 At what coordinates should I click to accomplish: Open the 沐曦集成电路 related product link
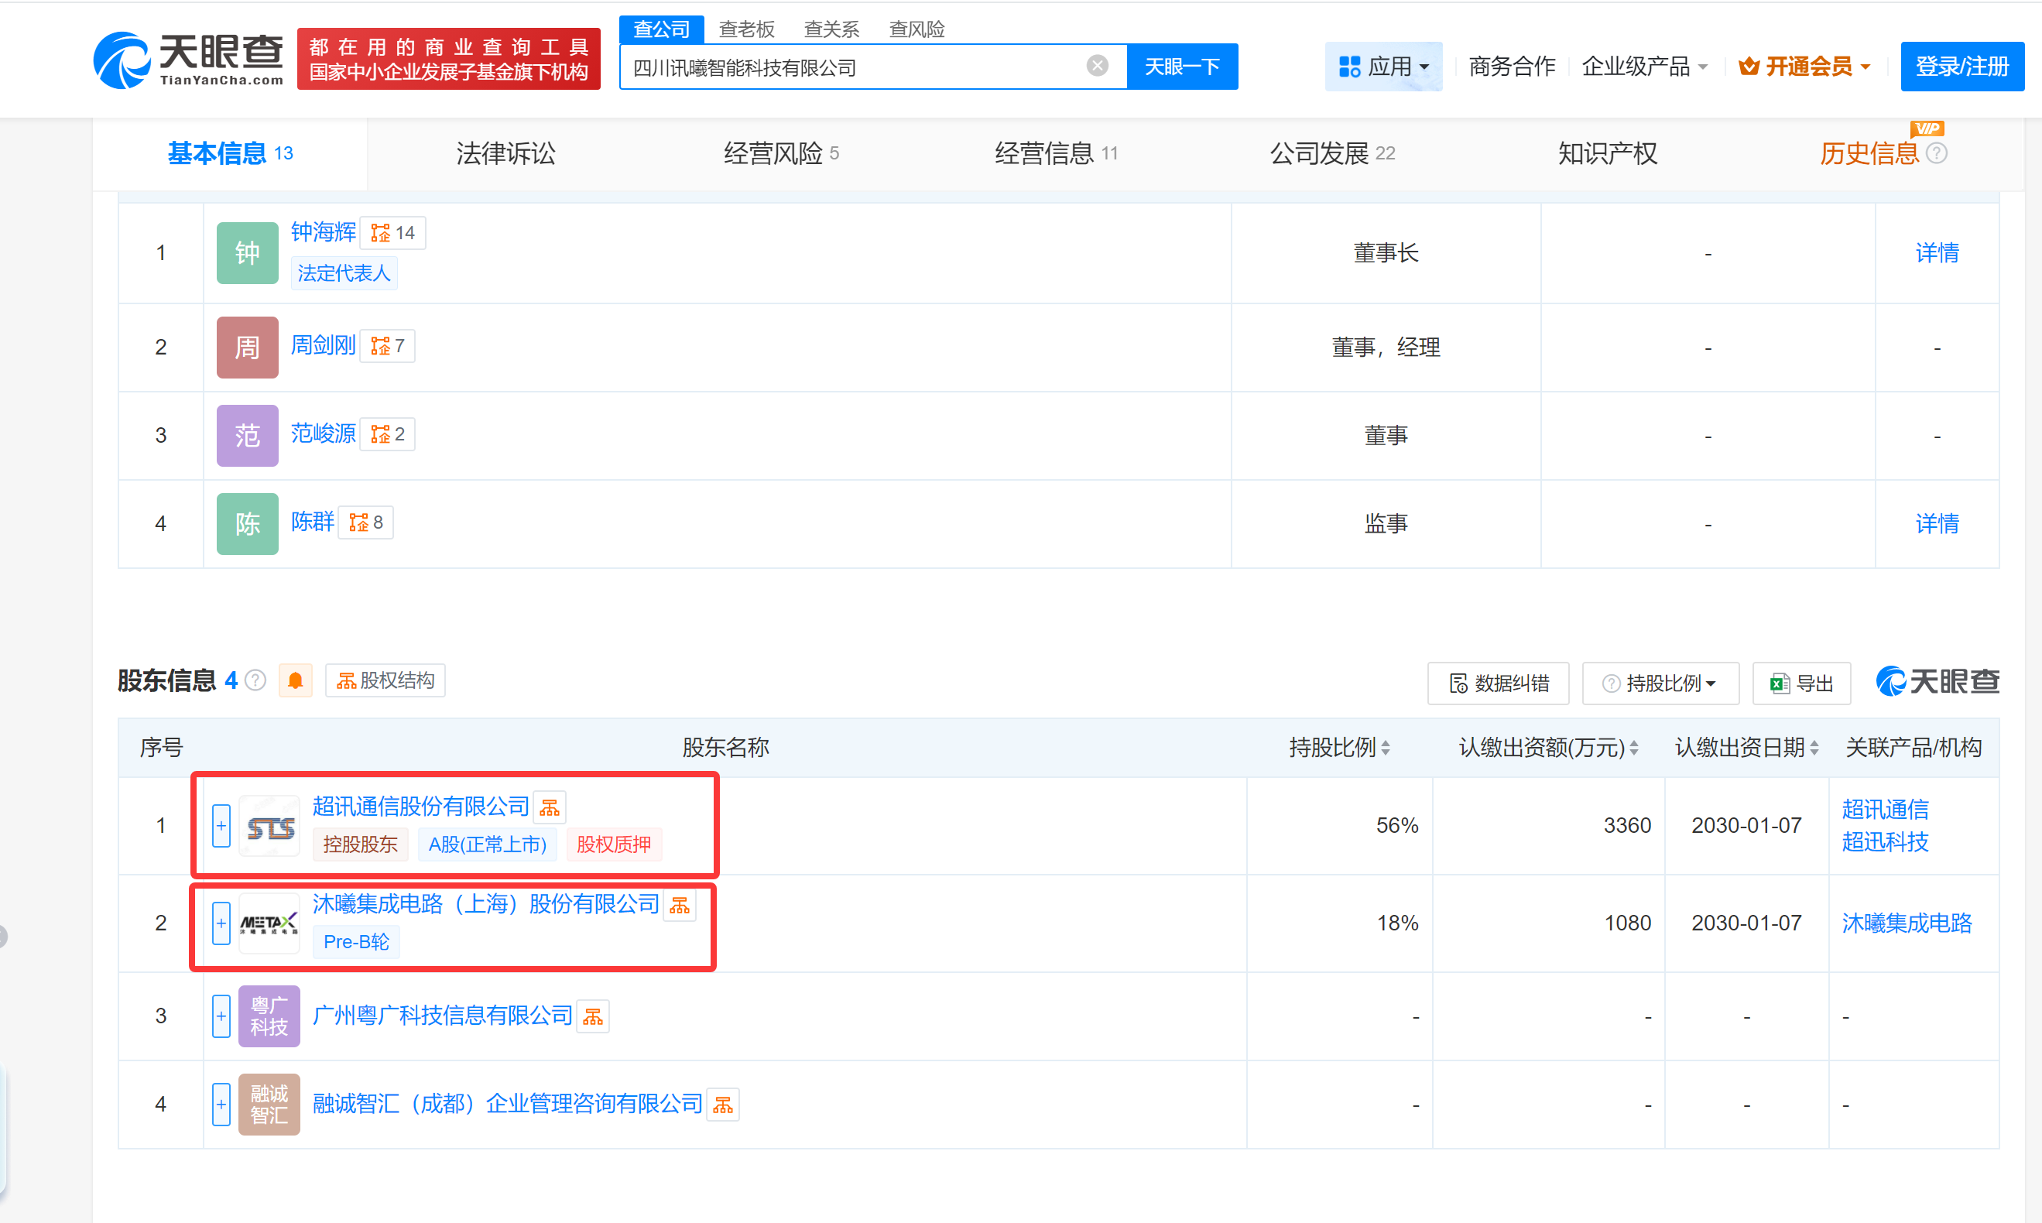click(1906, 923)
